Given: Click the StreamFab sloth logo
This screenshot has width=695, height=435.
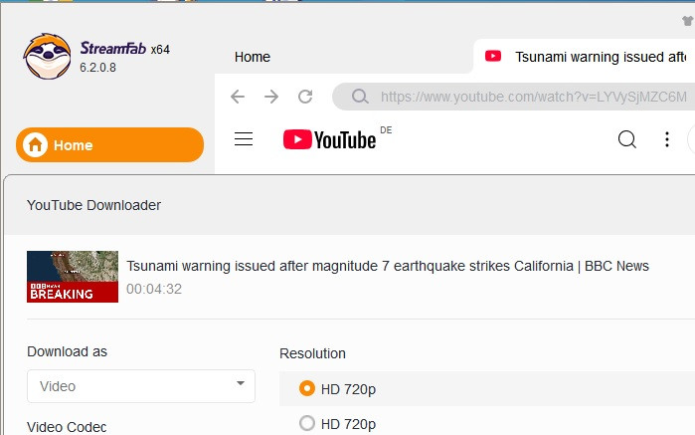Looking at the screenshot, I should 47,57.
